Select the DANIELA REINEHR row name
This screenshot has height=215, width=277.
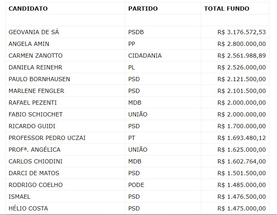tap(35, 67)
